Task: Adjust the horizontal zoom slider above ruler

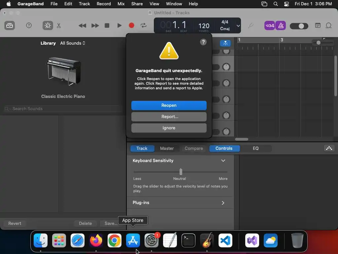Action: point(323,43)
